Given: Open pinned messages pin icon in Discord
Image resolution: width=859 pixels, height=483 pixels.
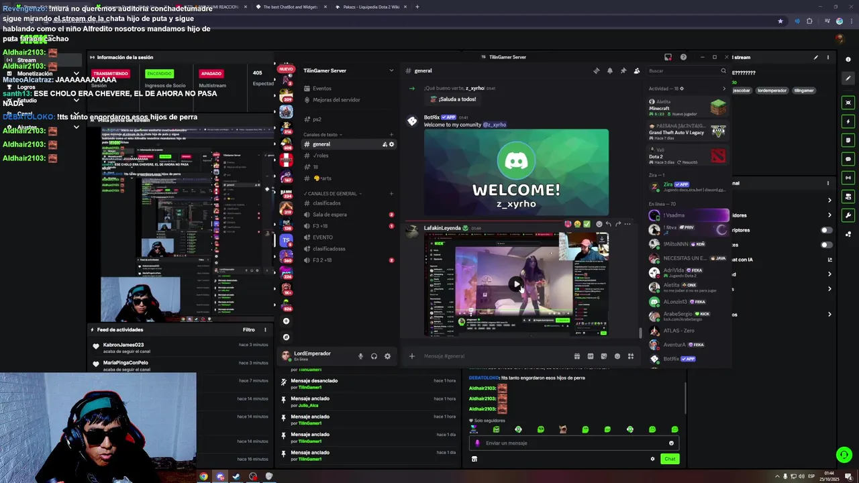Looking at the screenshot, I should click(623, 70).
